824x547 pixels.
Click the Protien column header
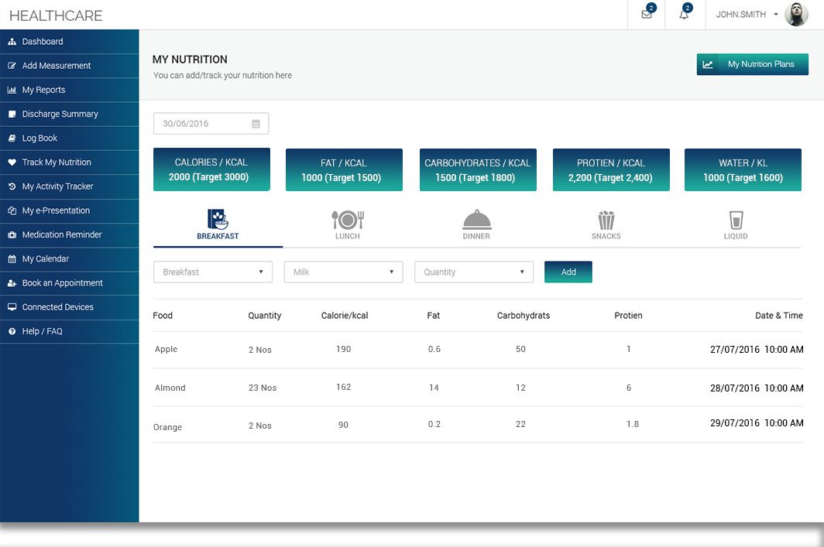[629, 316]
